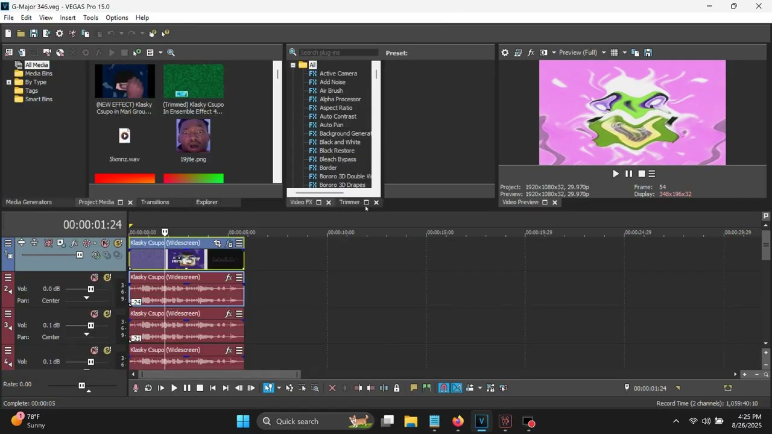Adjust the track 2 volume slider

pos(90,289)
